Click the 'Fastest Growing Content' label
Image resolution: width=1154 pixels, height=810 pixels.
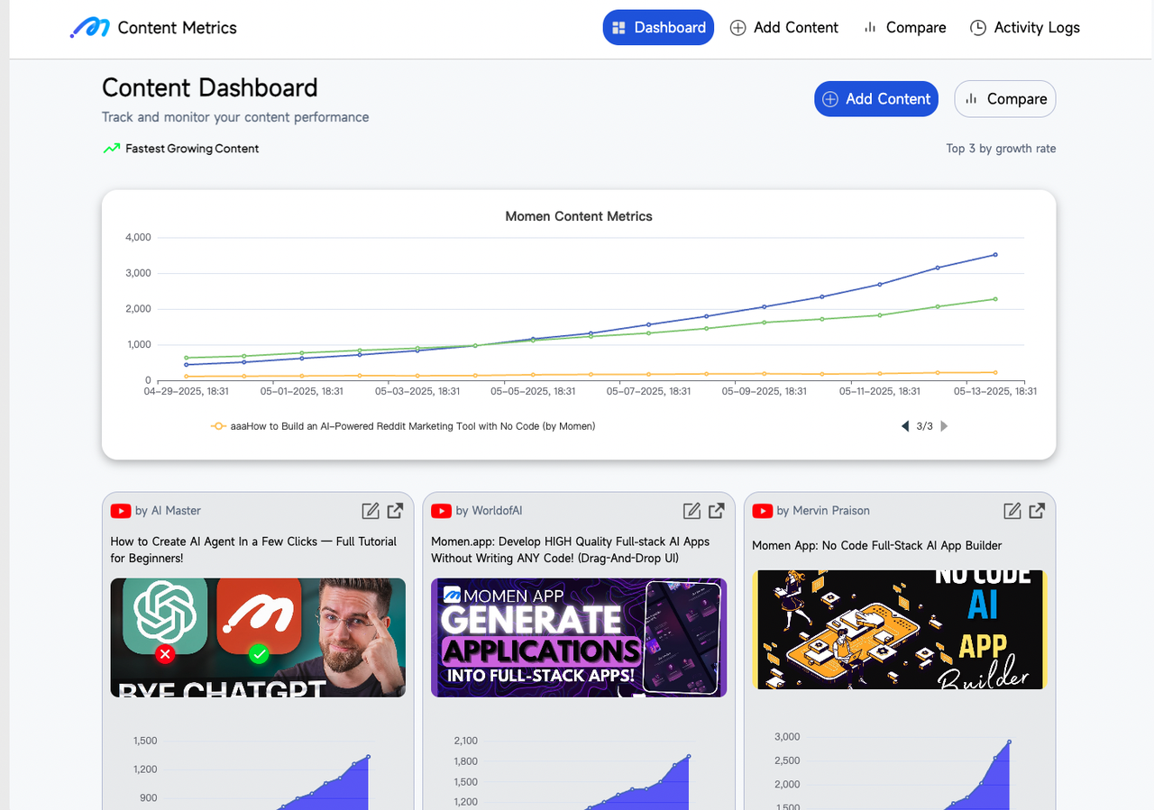coord(192,149)
